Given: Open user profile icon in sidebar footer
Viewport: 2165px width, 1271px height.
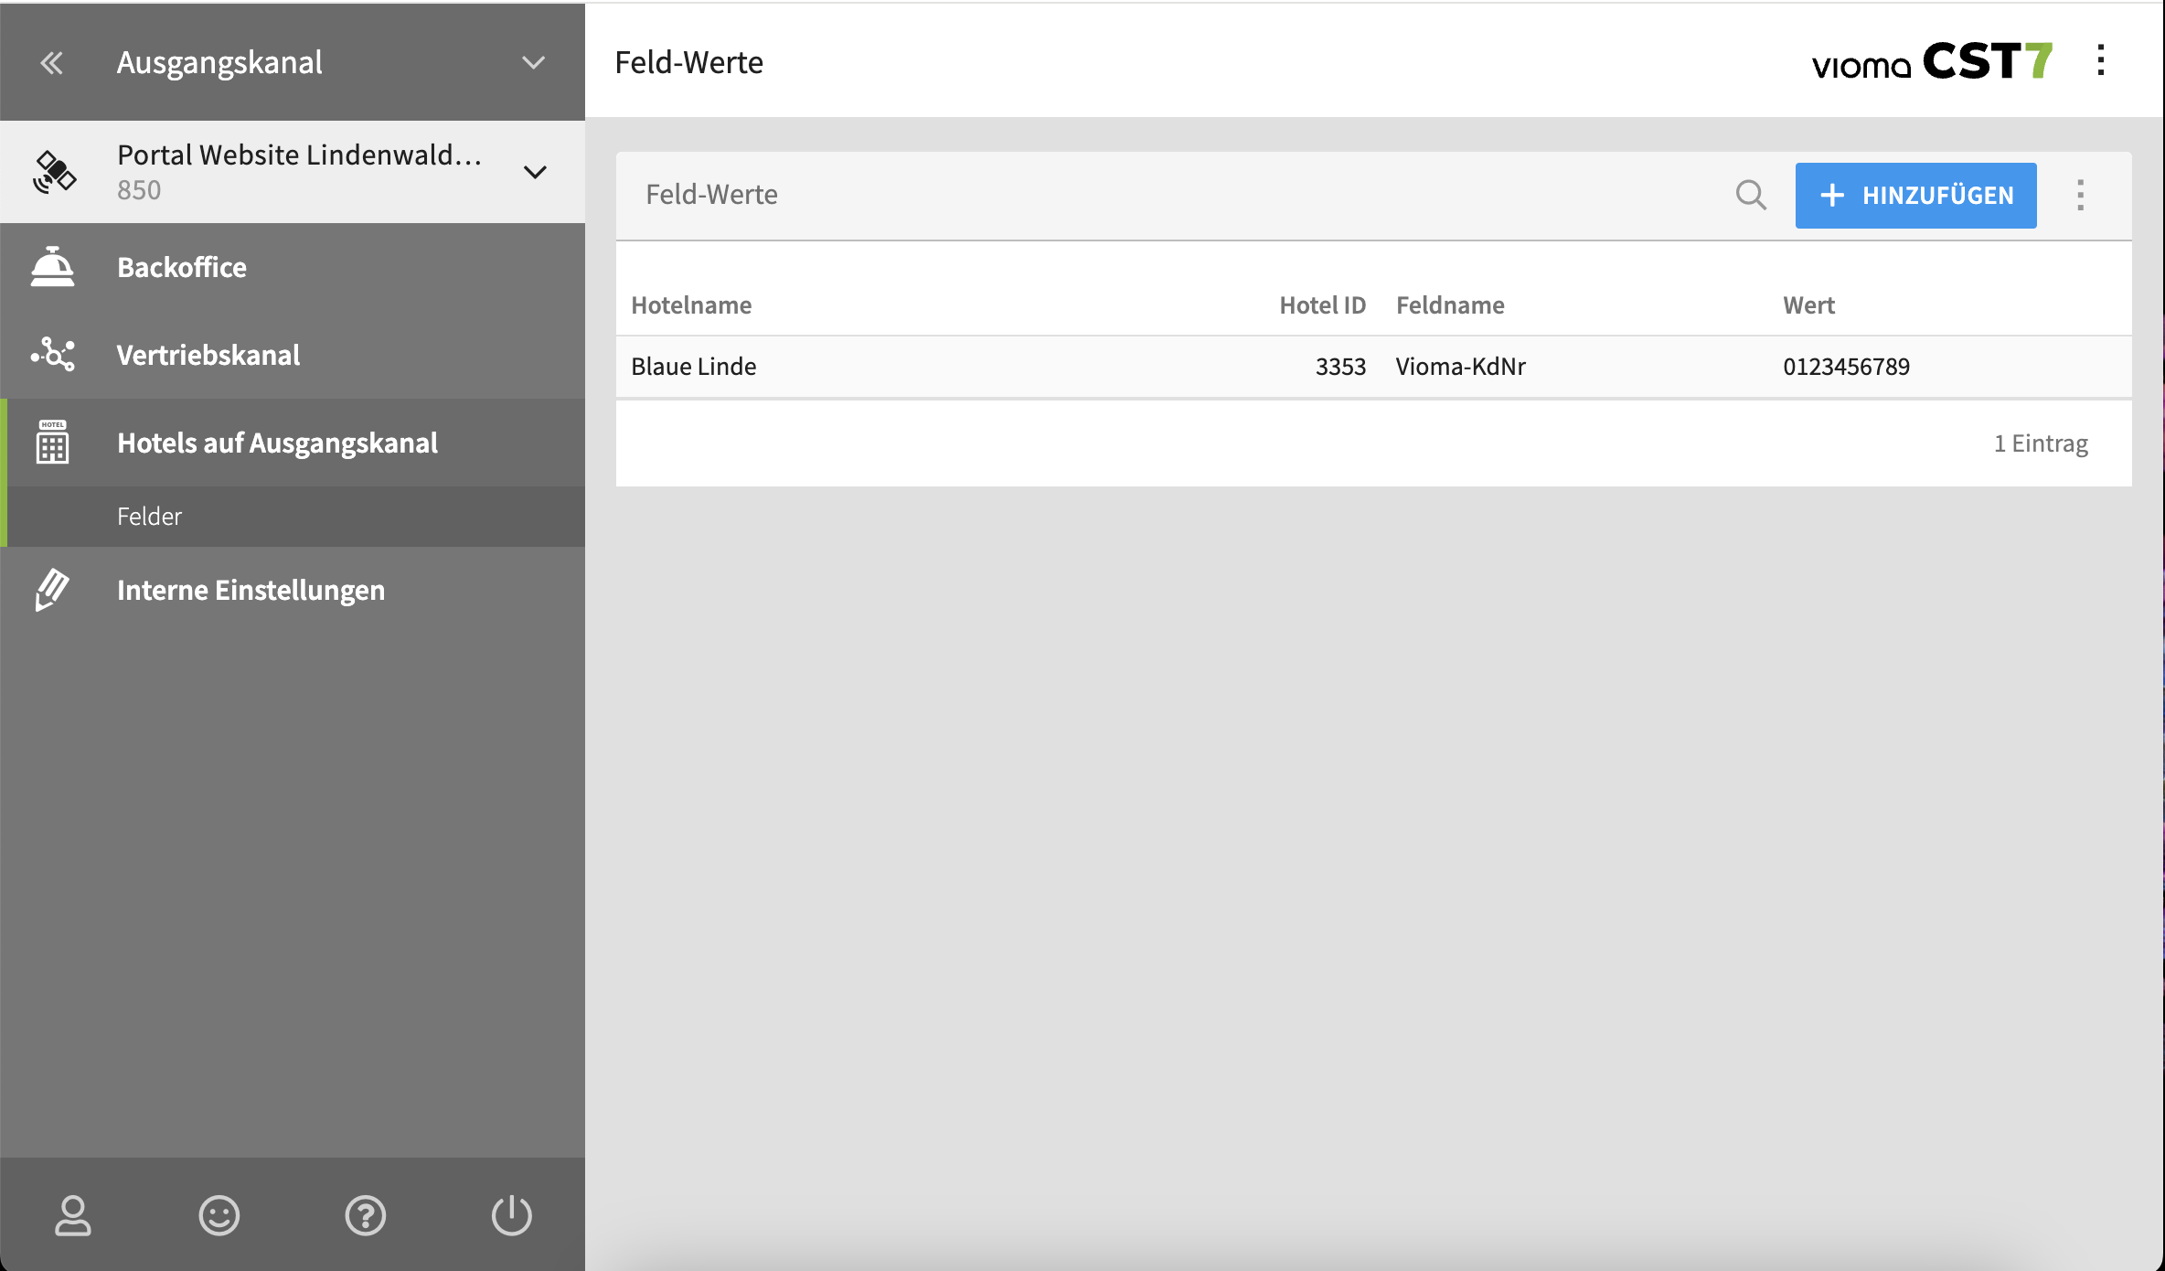Looking at the screenshot, I should 73,1215.
